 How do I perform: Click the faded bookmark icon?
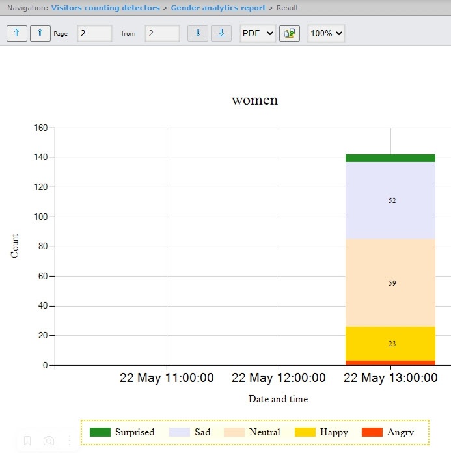pyautogui.click(x=27, y=441)
